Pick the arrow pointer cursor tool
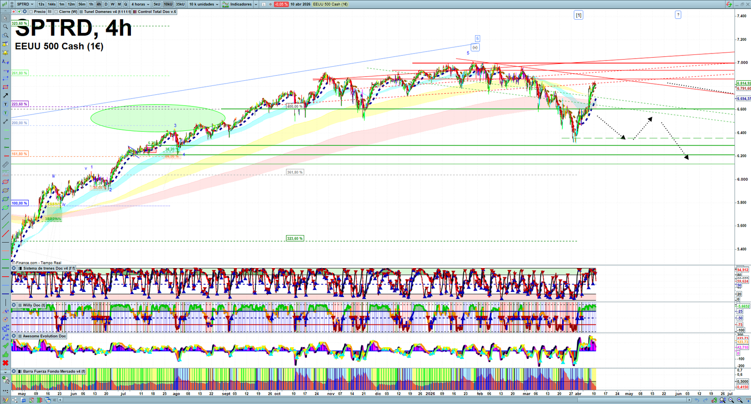The width and height of the screenshot is (751, 404). pos(5,18)
